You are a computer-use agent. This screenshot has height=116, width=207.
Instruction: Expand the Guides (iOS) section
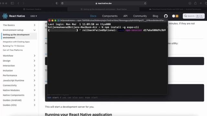(x=19, y=105)
